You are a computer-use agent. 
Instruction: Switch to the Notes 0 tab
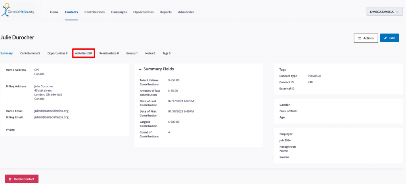click(150, 53)
